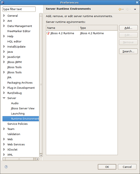
Task: Select Audio under Server
Action: click(15, 103)
